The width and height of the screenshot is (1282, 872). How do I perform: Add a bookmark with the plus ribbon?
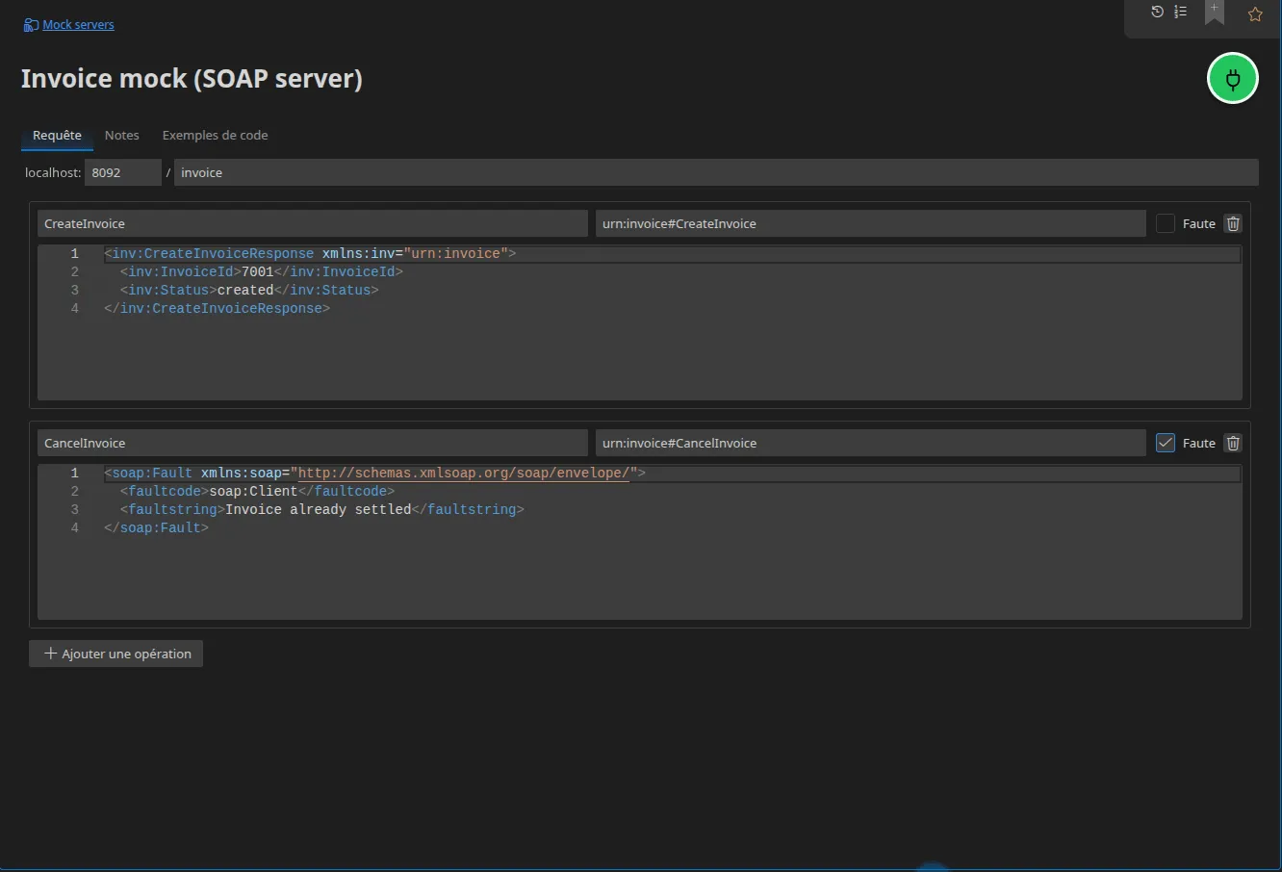[x=1215, y=13]
